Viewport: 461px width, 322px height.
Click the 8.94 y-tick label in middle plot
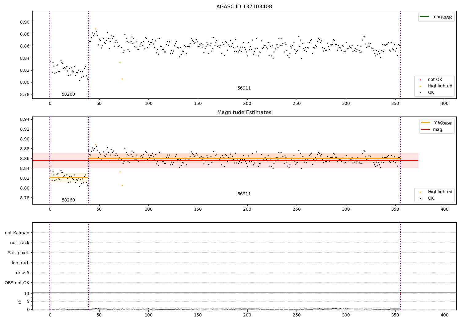(25, 119)
